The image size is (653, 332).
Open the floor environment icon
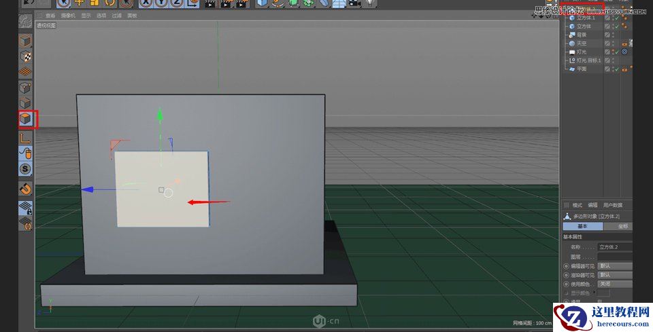[339, 3]
